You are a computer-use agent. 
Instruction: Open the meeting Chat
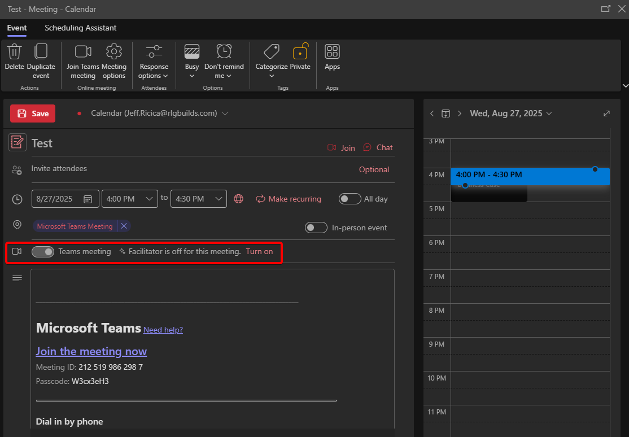pyautogui.click(x=378, y=148)
